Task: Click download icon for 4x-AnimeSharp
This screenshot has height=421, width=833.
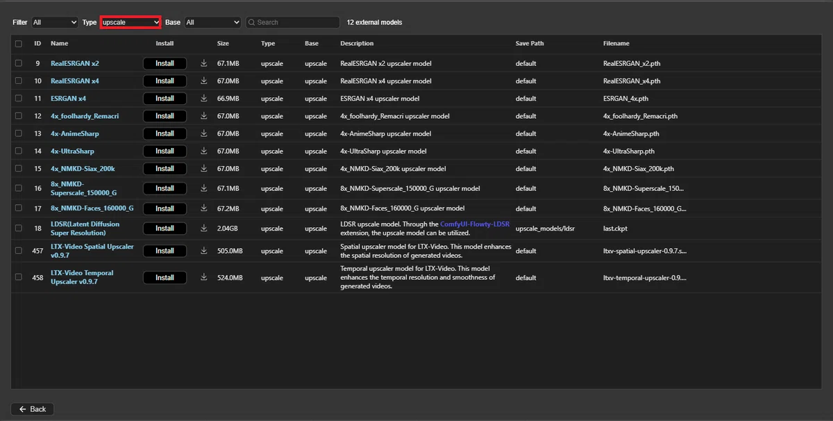Action: (x=204, y=133)
